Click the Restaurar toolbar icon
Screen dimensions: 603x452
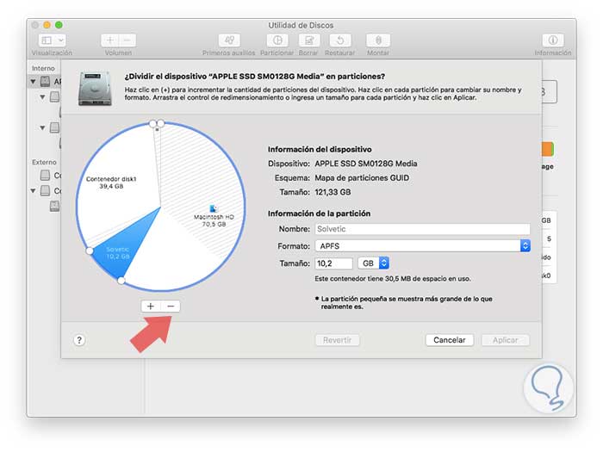tap(340, 40)
